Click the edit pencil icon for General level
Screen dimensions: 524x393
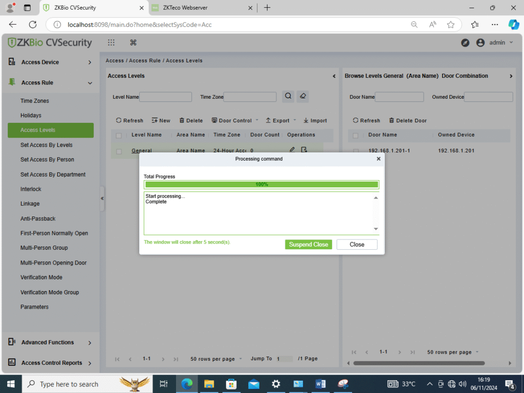292,150
